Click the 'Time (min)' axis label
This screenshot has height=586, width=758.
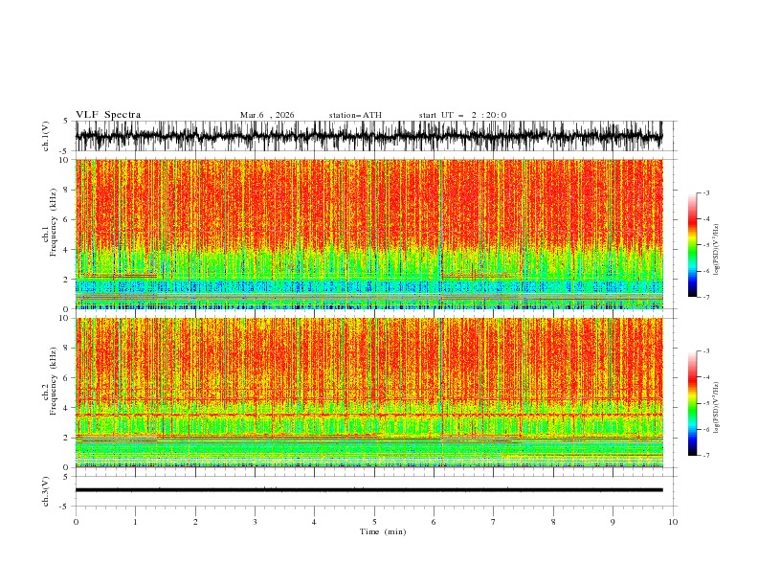(383, 531)
